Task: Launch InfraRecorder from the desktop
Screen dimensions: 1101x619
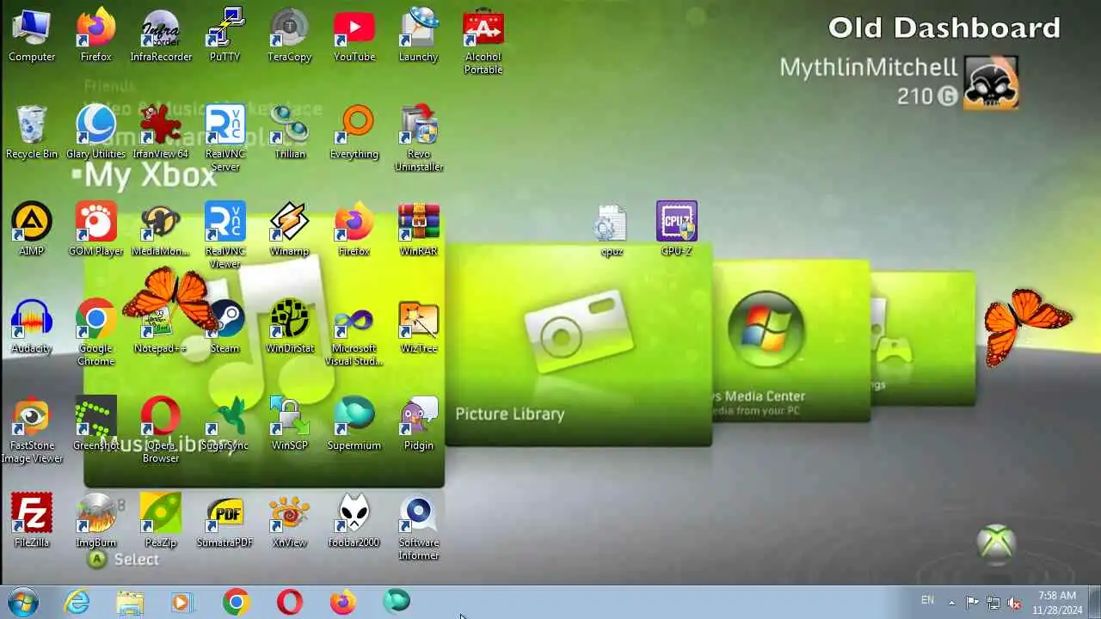Action: point(161,35)
